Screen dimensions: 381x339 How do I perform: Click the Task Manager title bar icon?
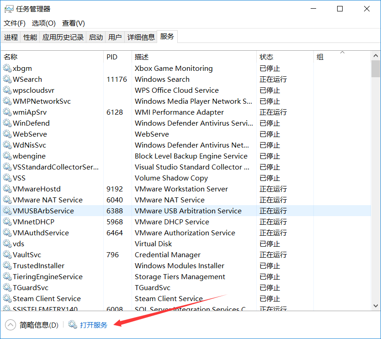point(9,9)
